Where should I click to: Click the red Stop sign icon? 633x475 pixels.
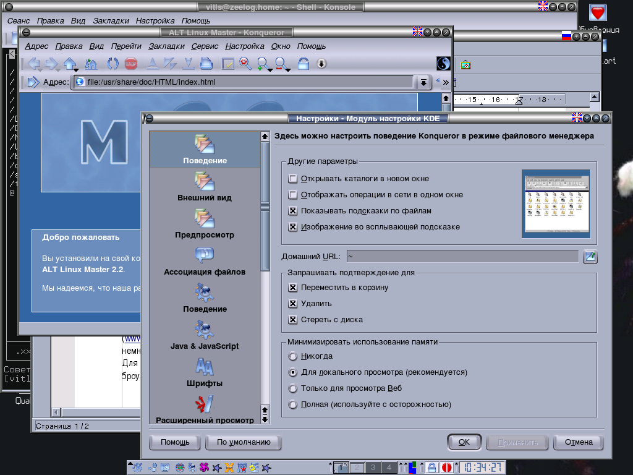click(131, 64)
